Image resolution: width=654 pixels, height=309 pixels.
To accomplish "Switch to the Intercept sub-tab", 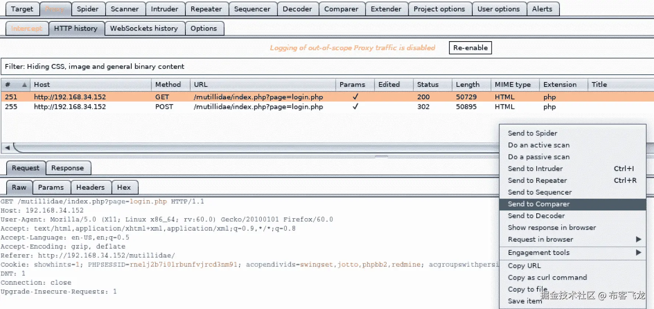I will (27, 28).
